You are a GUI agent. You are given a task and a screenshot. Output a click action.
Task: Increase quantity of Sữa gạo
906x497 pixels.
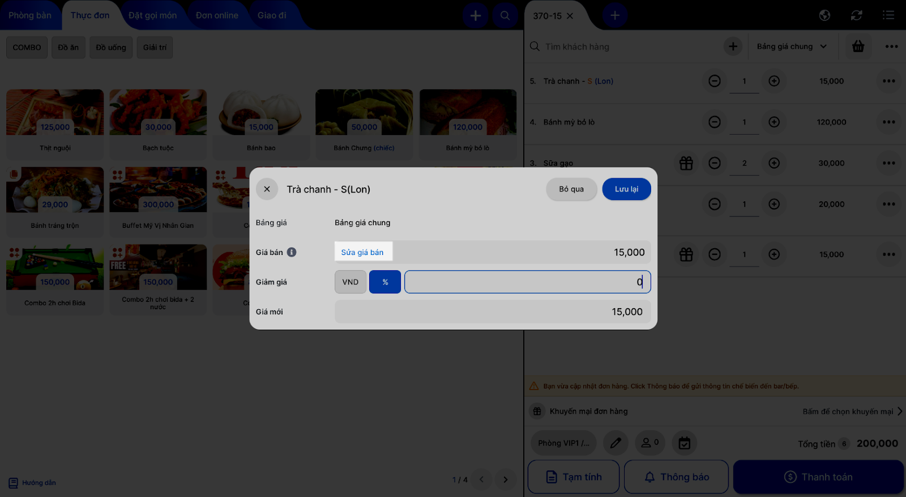pos(774,163)
